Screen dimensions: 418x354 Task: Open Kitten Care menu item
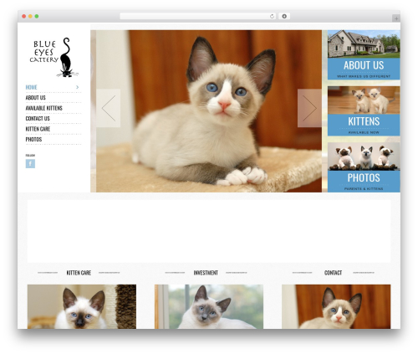(x=38, y=129)
